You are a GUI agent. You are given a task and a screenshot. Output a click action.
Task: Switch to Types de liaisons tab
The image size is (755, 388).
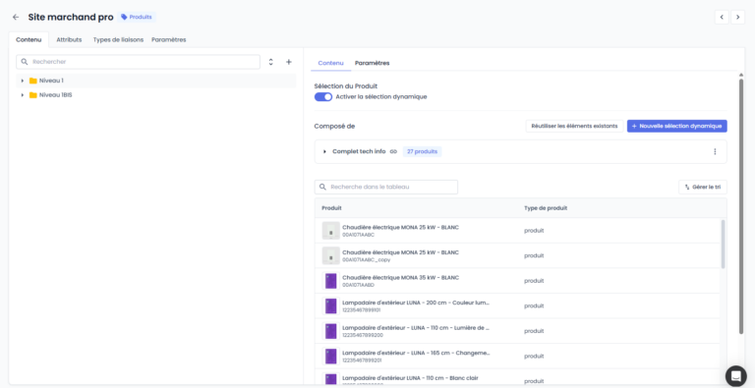(118, 40)
